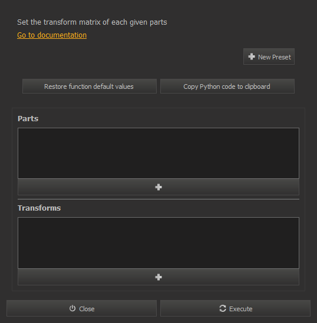Click inside the empty Parts list box
The height and width of the screenshot is (323, 317).
tap(158, 153)
